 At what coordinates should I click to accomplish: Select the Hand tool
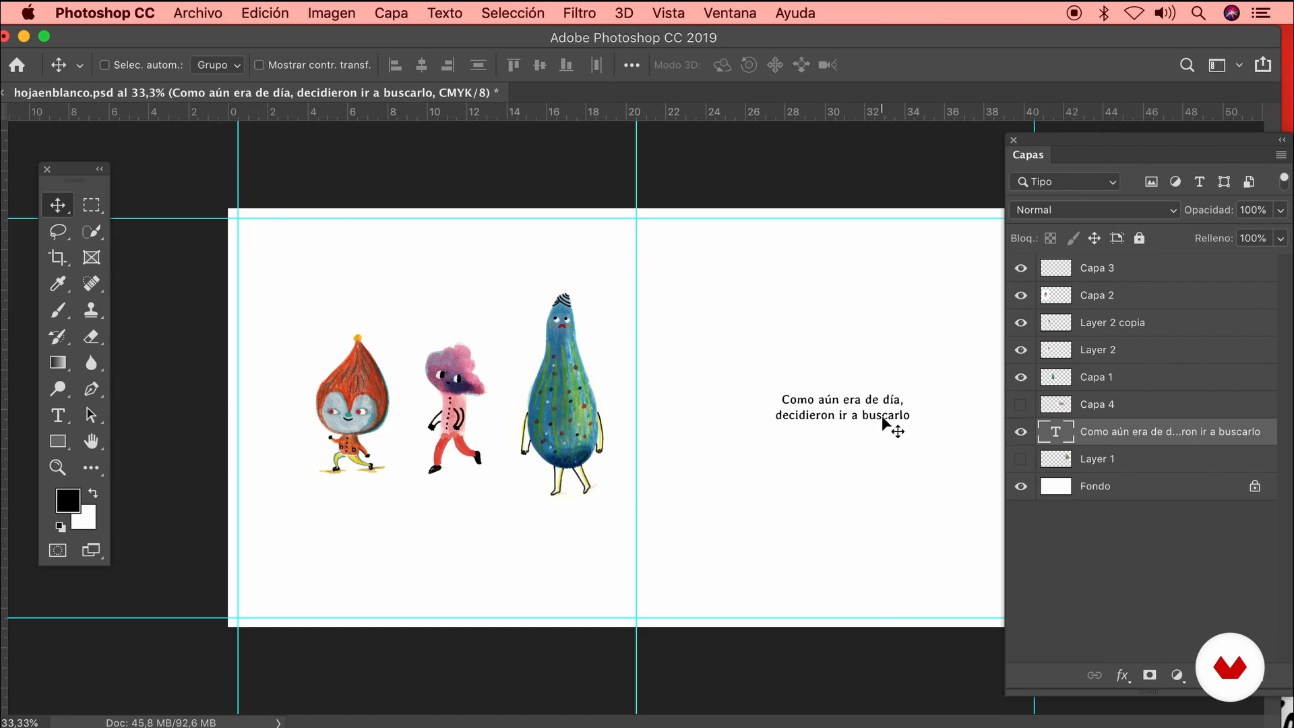[91, 442]
